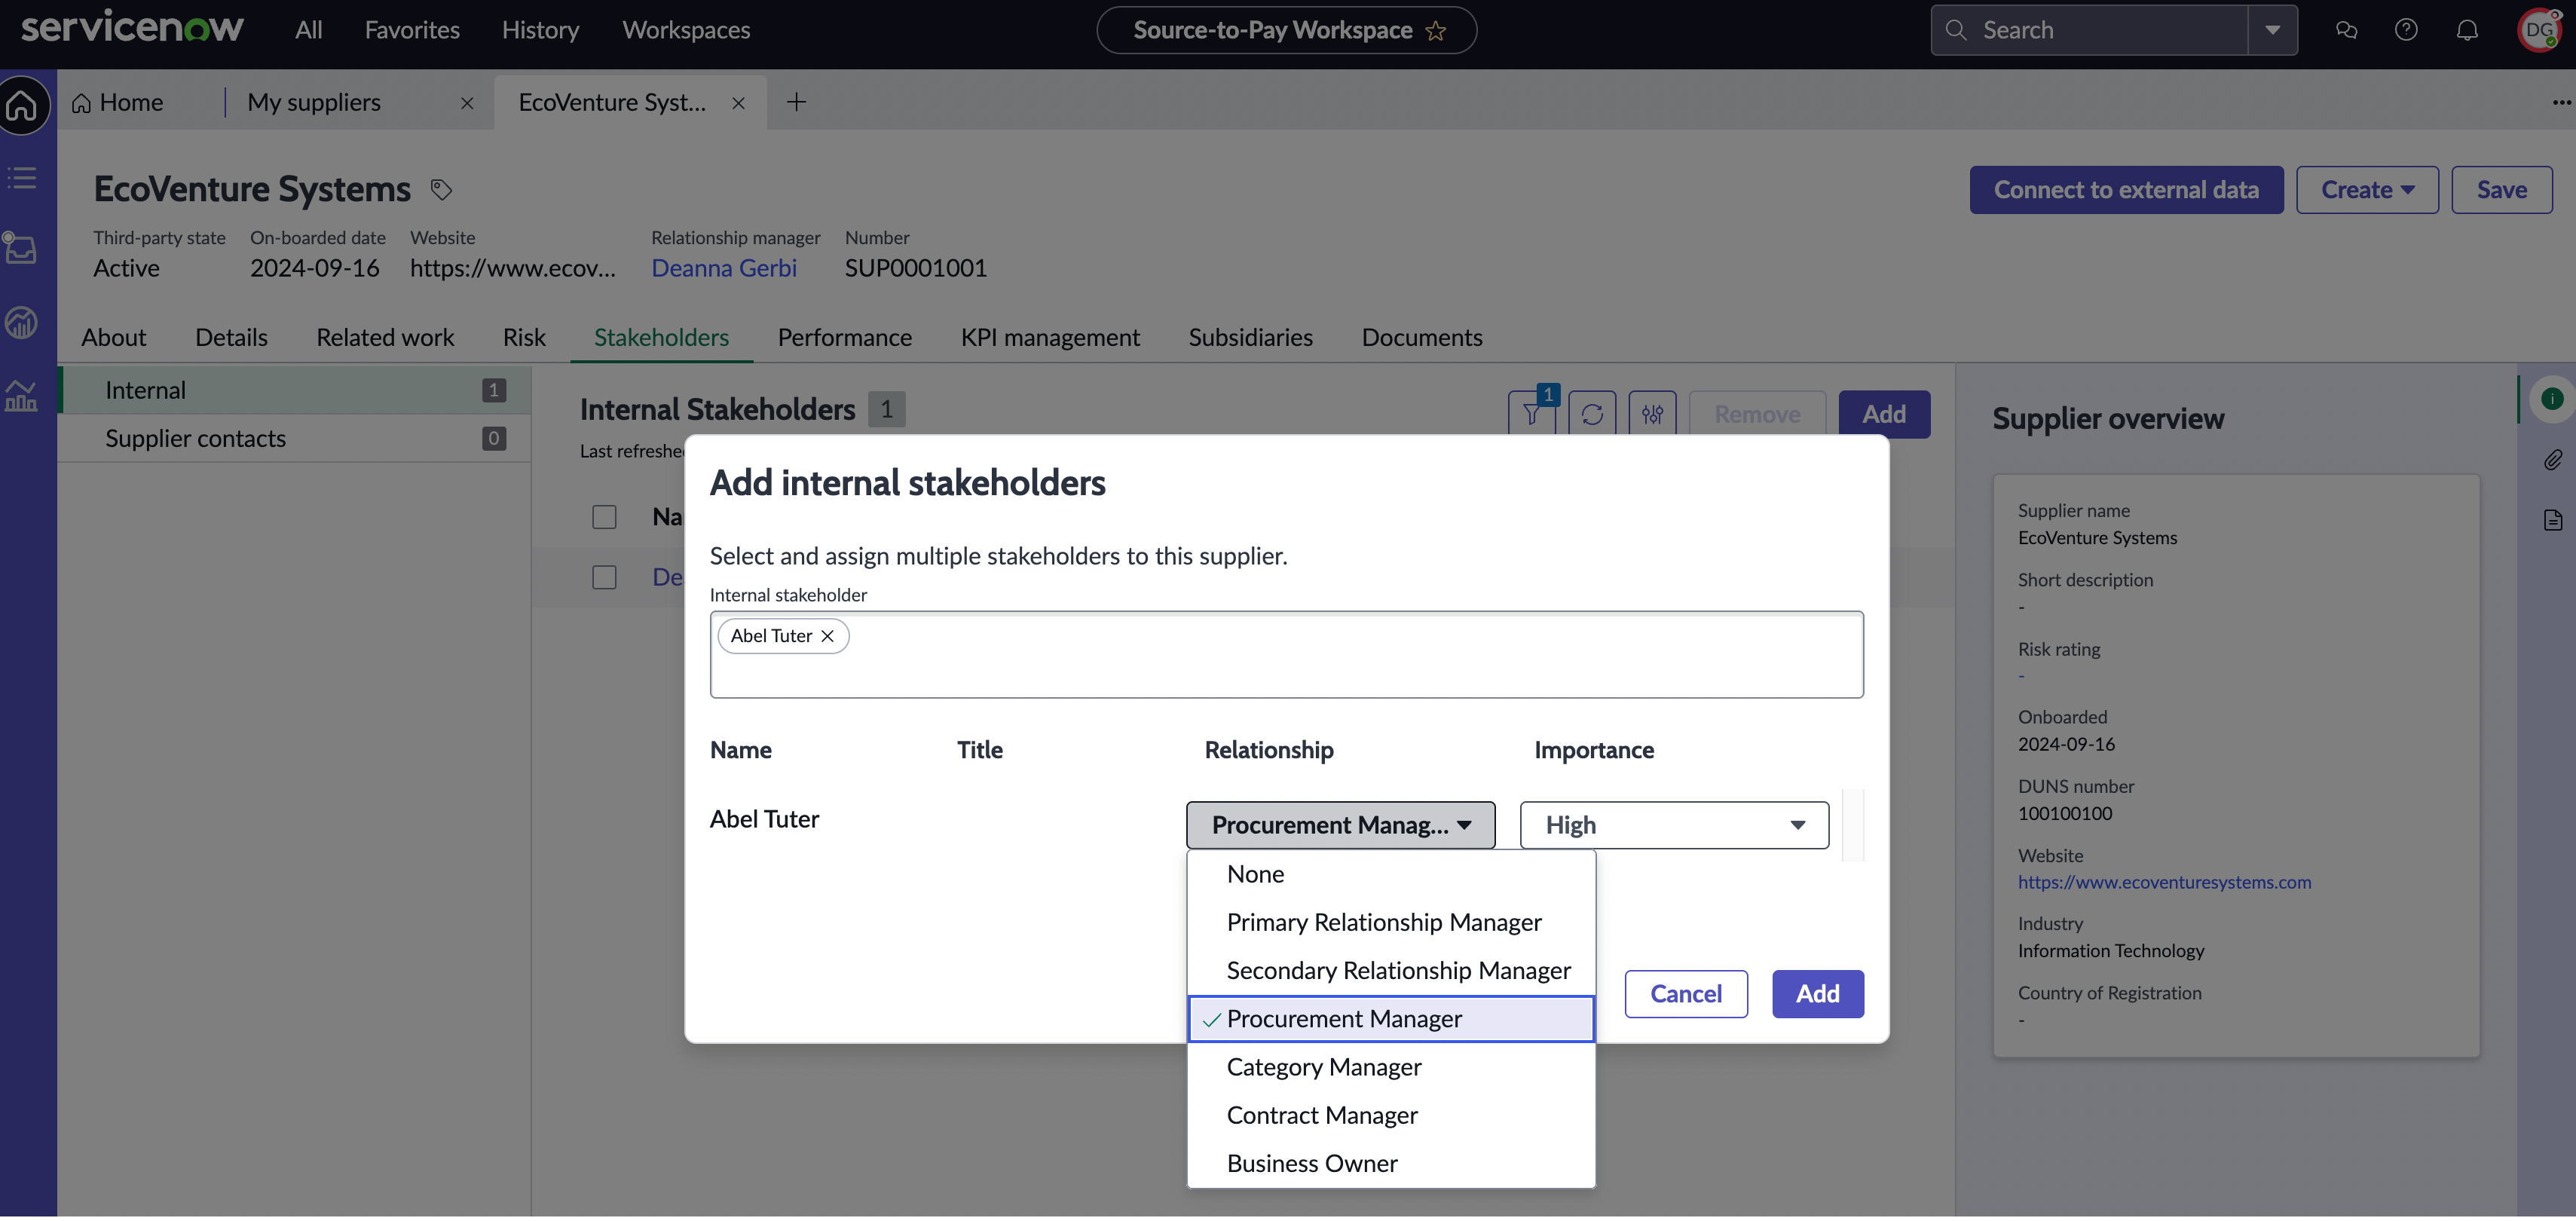
Task: Choose Business Owner option
Action: pyautogui.click(x=1390, y=1164)
